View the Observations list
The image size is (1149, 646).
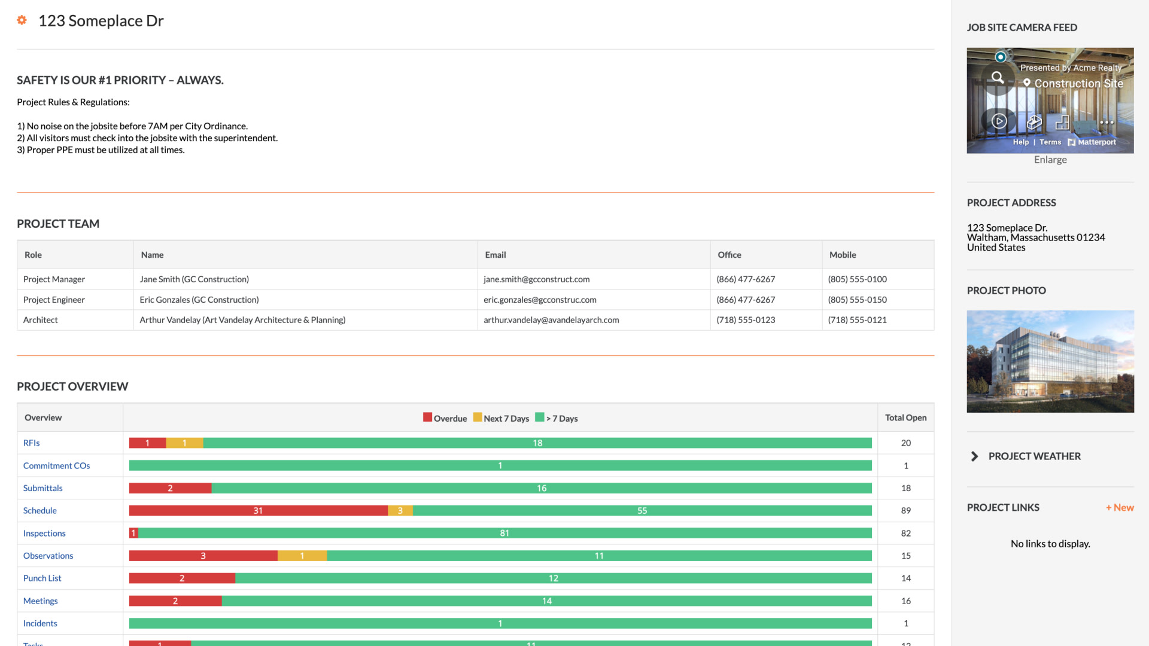pos(48,555)
